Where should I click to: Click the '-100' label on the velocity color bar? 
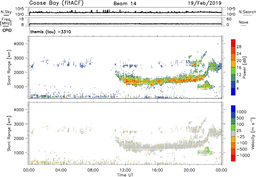tap(242, 143)
